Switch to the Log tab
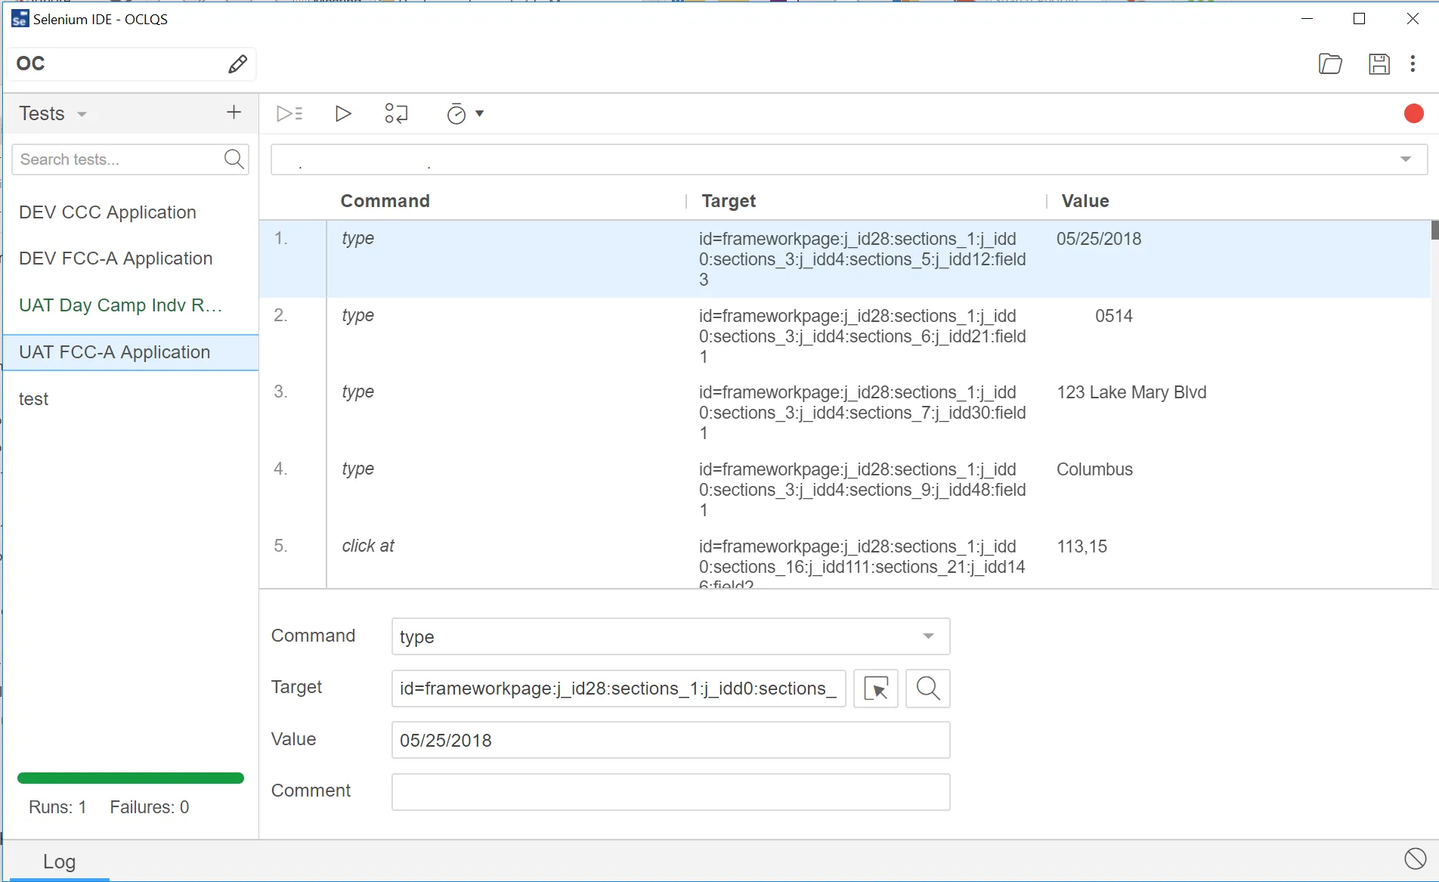The width and height of the screenshot is (1439, 882). [59, 862]
